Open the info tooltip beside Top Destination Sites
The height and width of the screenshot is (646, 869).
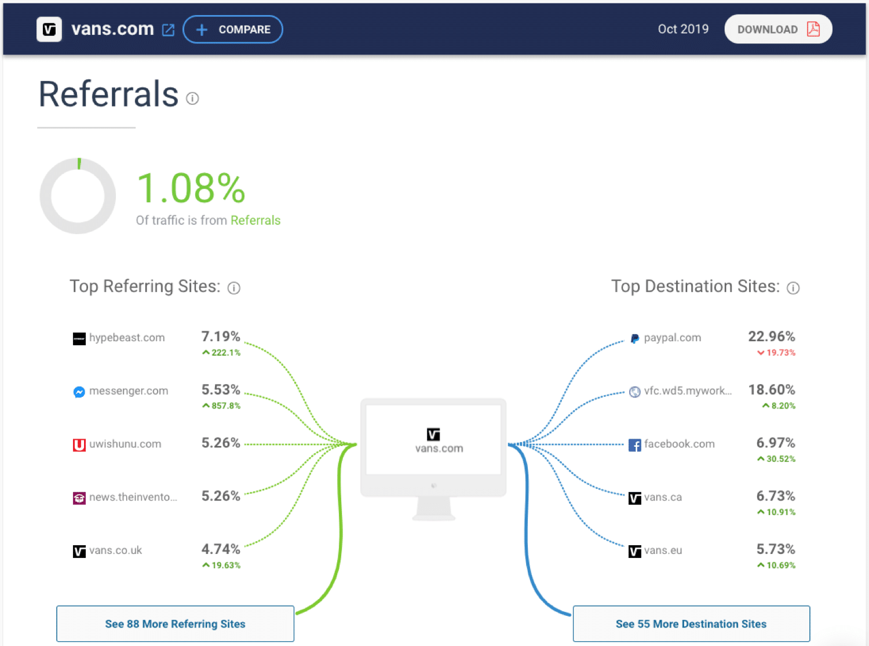793,287
